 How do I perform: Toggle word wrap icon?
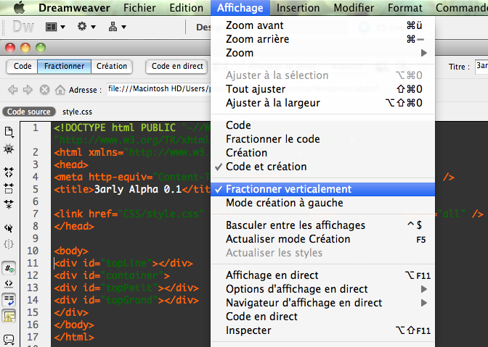(x=9, y=300)
